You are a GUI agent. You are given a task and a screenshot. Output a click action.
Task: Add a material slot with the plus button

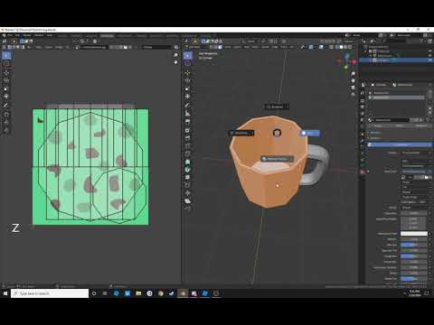(x=429, y=93)
